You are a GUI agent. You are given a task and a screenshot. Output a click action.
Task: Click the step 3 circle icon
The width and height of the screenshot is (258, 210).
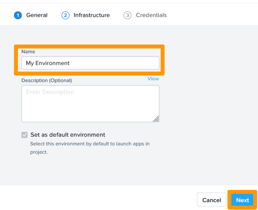point(127,15)
